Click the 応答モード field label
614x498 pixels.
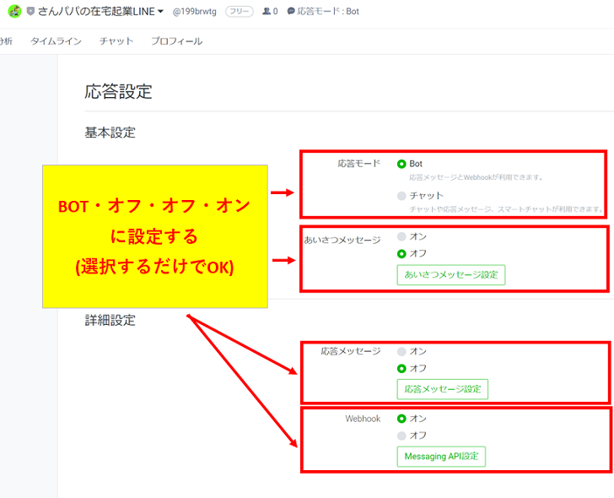(x=358, y=164)
